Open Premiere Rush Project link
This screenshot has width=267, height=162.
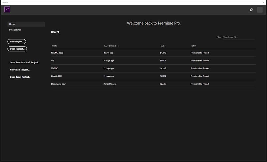pos(24,62)
